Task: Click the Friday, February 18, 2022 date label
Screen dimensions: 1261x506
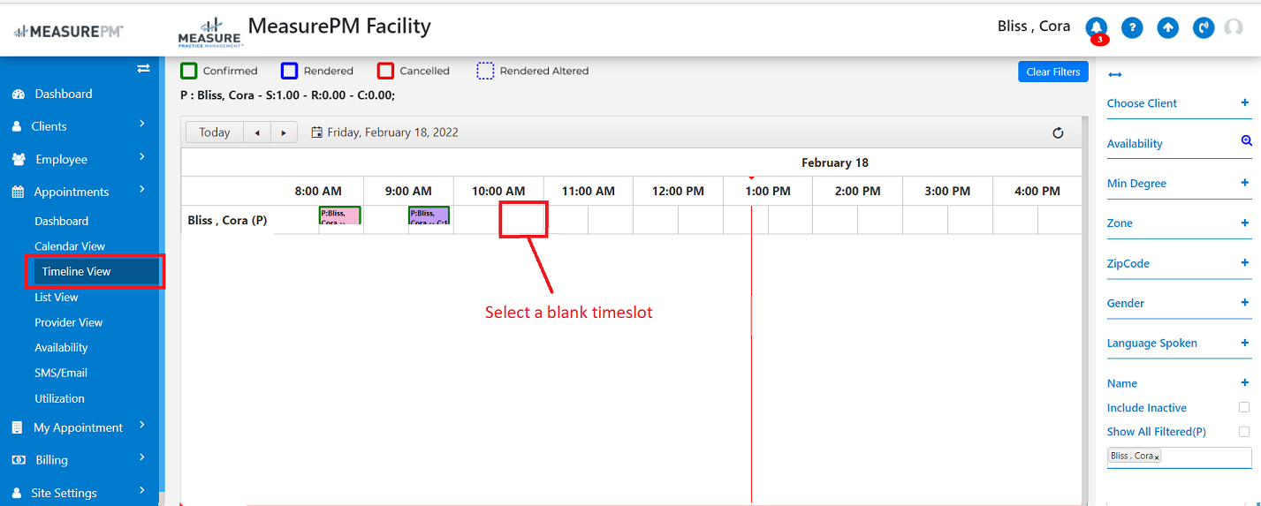Action: pos(392,132)
